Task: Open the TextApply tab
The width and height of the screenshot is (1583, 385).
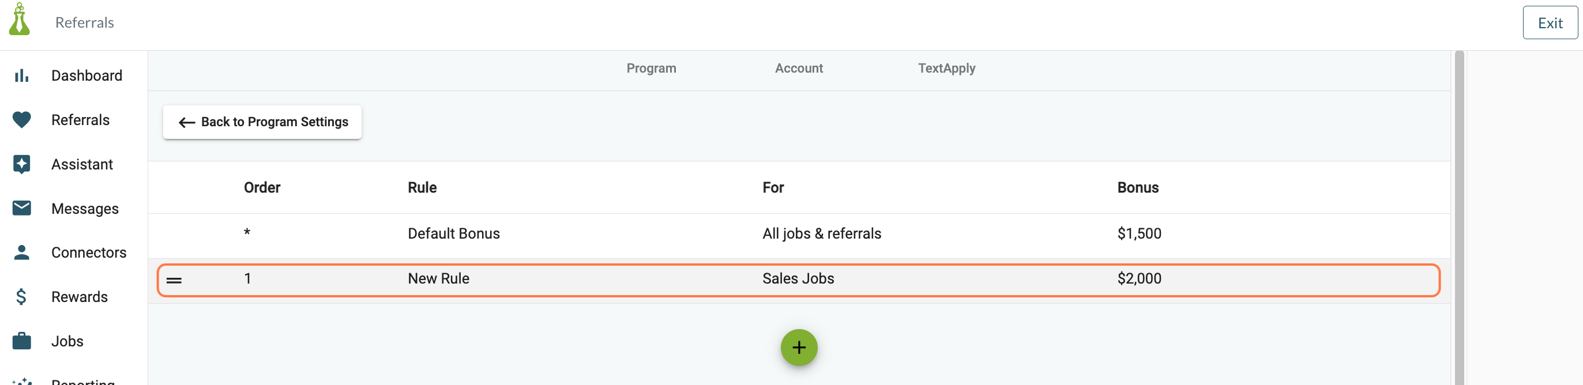Action: (946, 68)
